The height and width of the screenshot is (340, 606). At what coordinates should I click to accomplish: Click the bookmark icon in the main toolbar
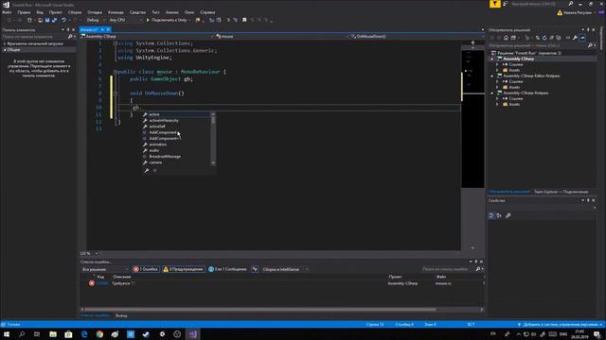[x=244, y=20]
